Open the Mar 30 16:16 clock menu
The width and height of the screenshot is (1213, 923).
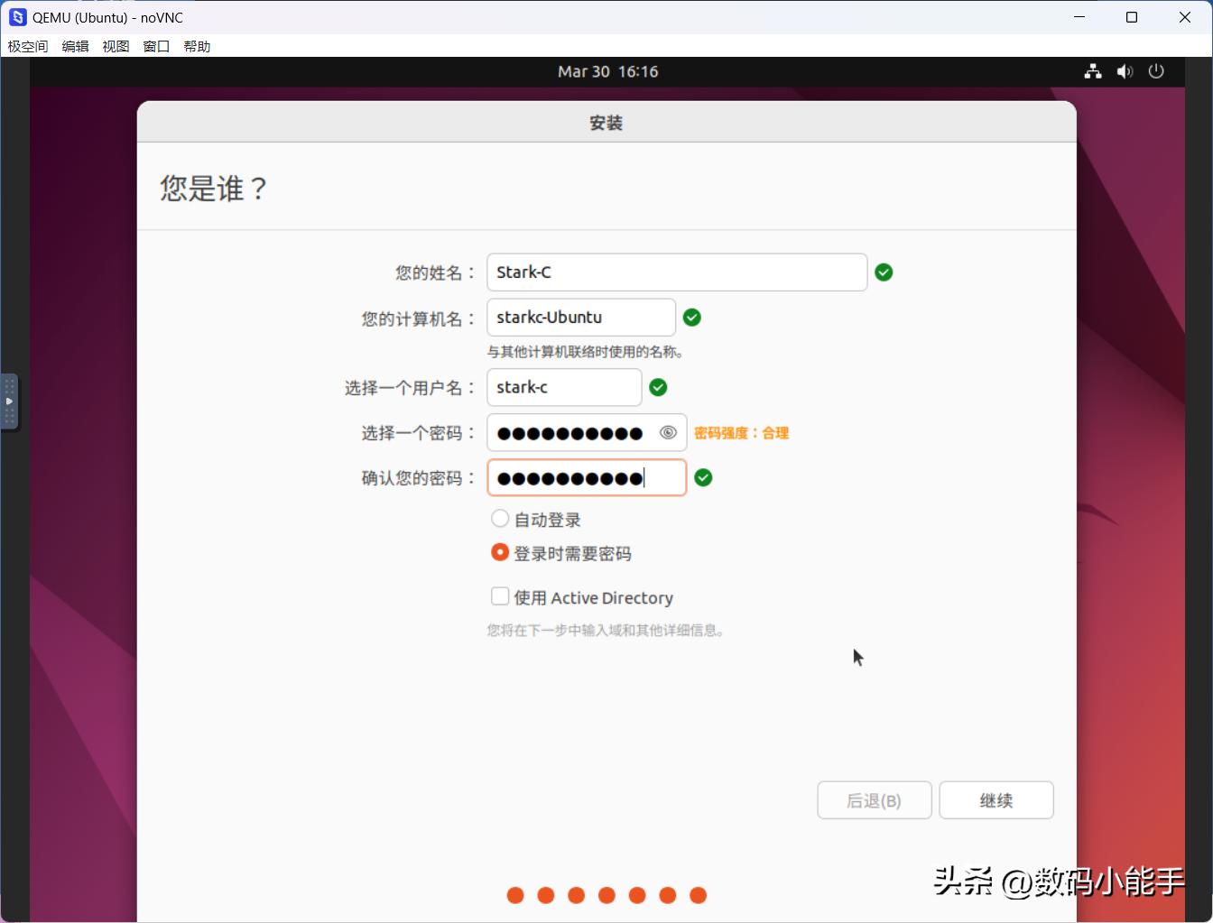tap(607, 71)
